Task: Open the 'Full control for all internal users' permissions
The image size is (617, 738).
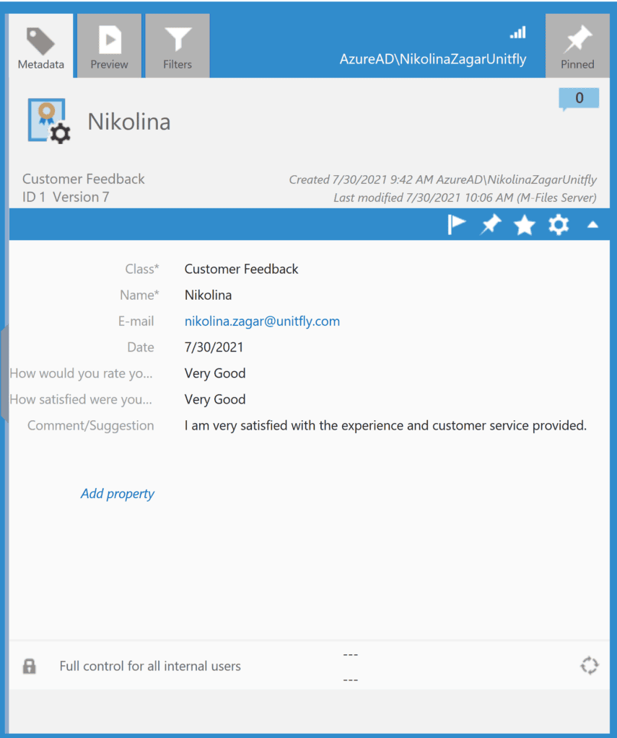Action: pyautogui.click(x=150, y=666)
